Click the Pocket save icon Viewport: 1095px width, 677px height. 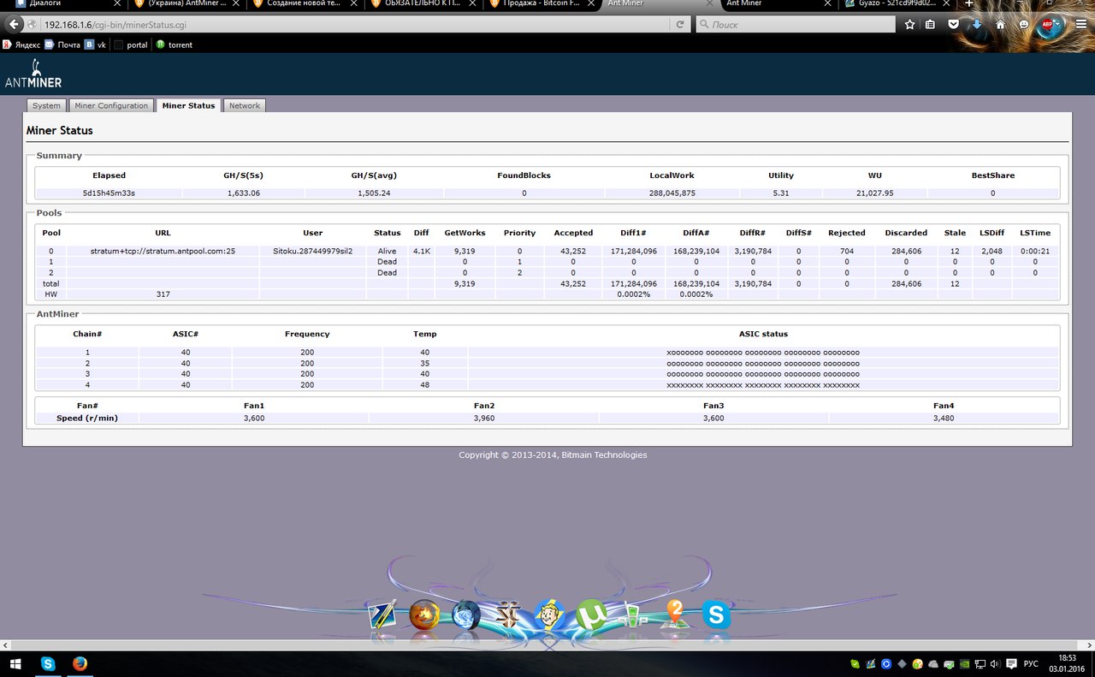click(954, 25)
